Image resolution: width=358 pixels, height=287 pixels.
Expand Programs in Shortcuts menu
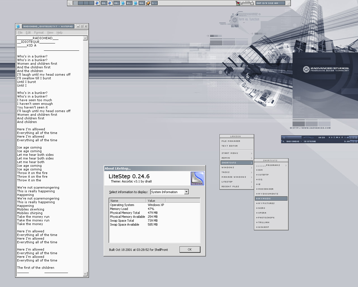point(271,165)
